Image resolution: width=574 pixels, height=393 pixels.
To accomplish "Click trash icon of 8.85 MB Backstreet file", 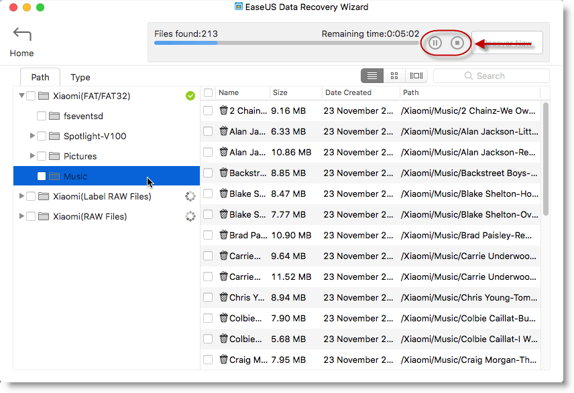I will pyautogui.click(x=223, y=173).
